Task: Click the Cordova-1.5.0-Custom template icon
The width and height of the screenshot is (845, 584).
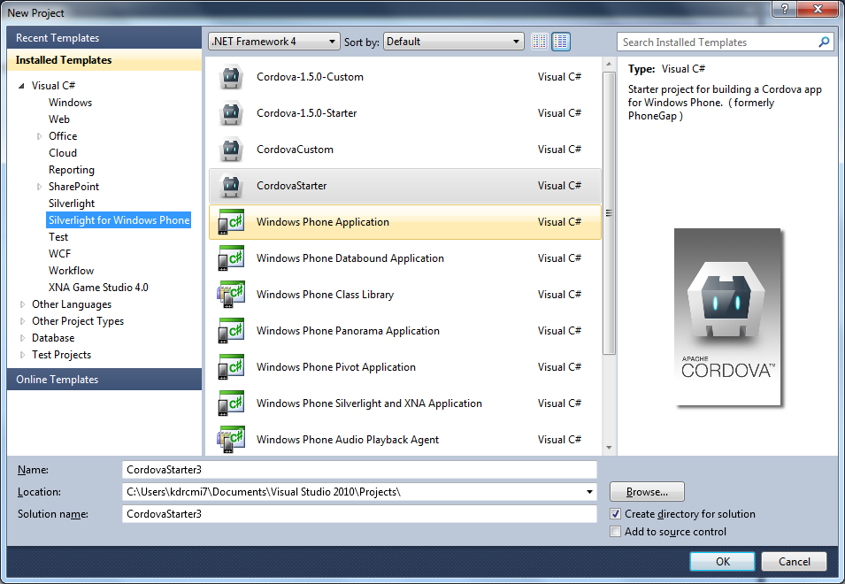Action: click(x=231, y=77)
